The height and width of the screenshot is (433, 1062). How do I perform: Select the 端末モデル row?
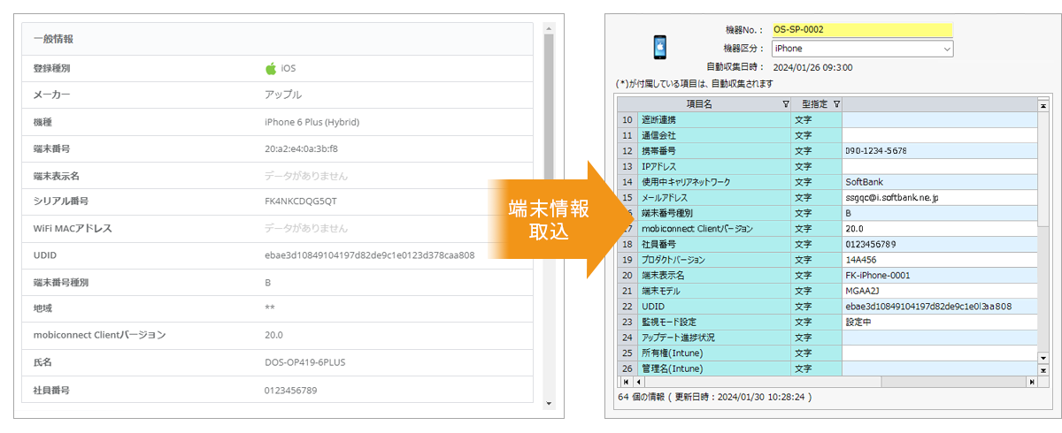(827, 291)
